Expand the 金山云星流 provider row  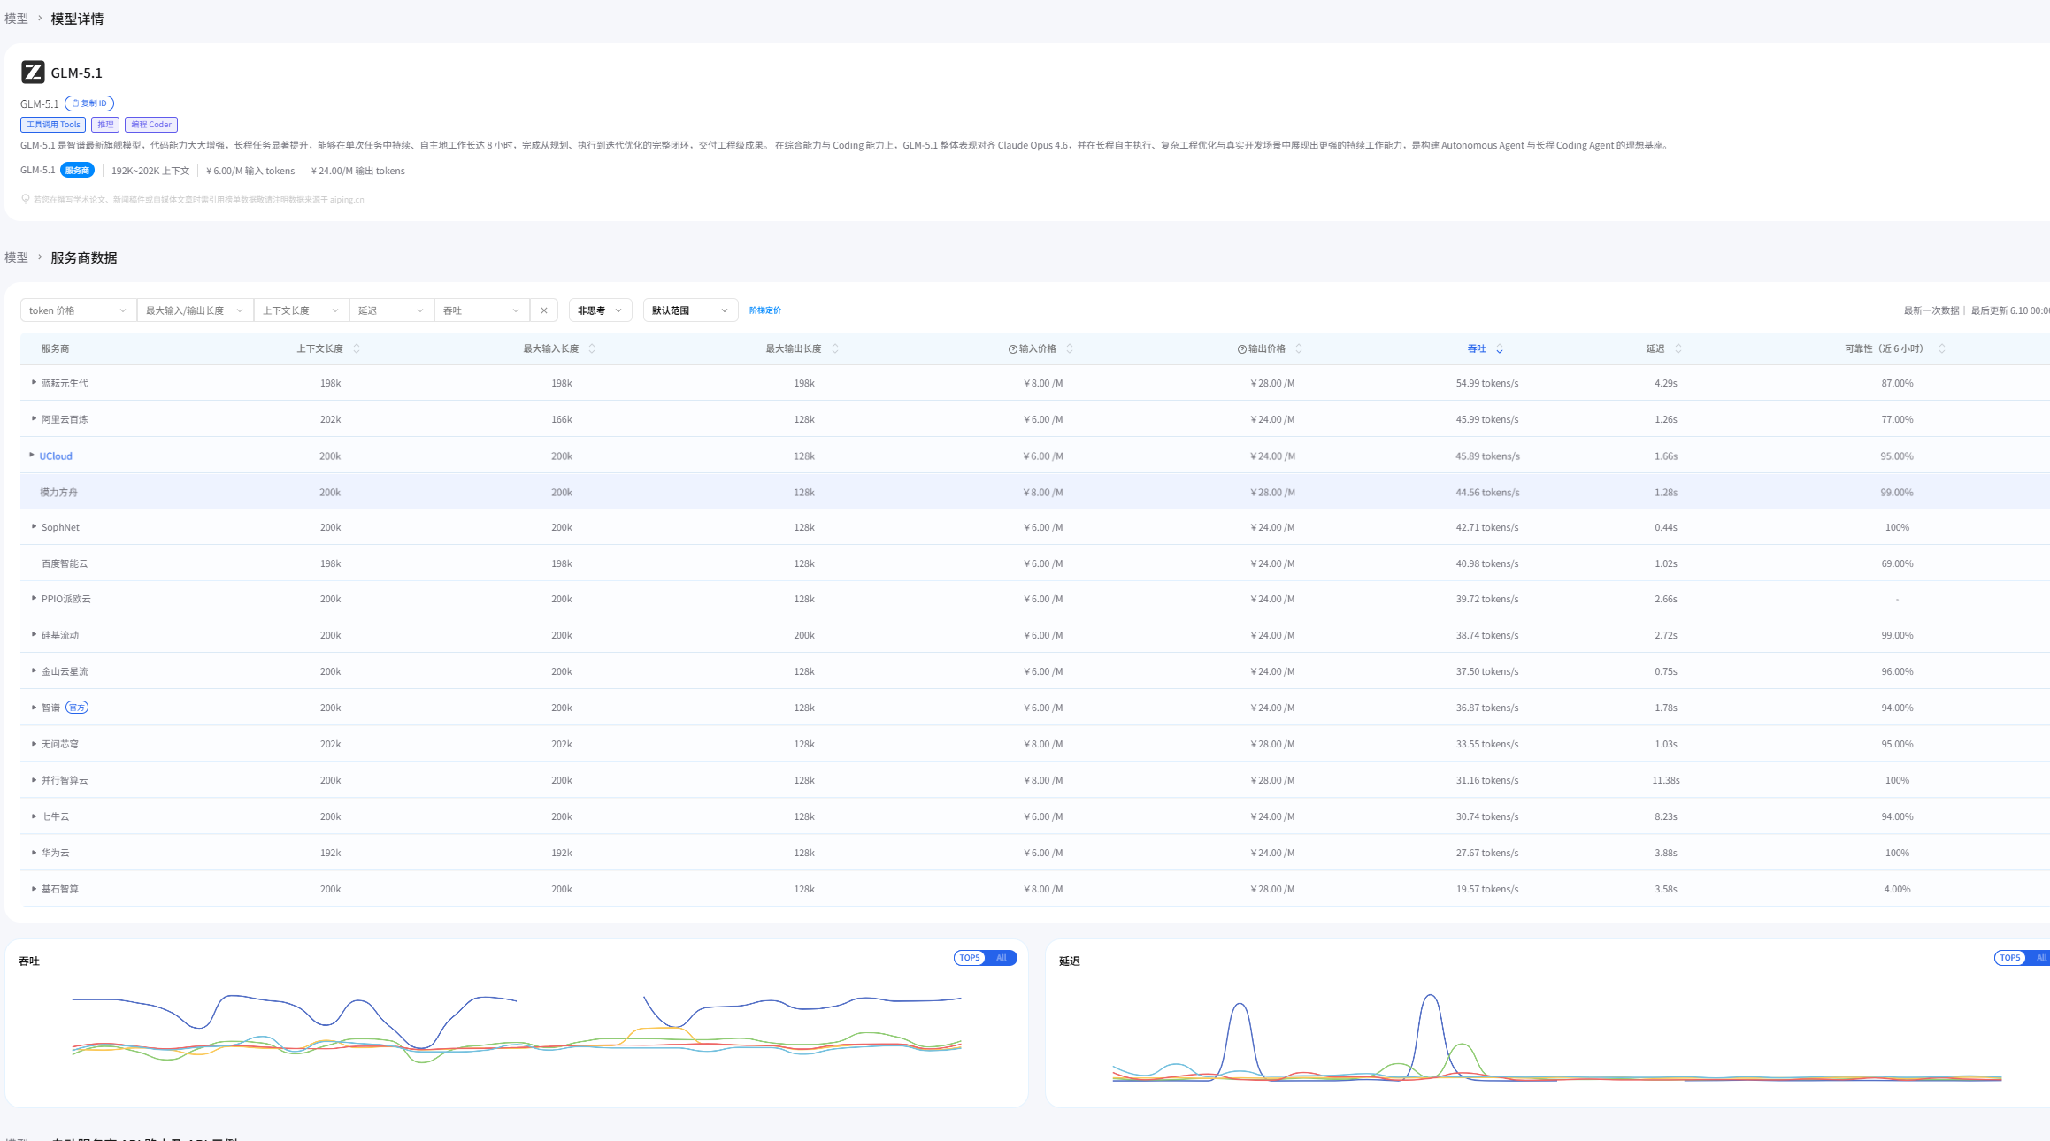pyautogui.click(x=34, y=671)
